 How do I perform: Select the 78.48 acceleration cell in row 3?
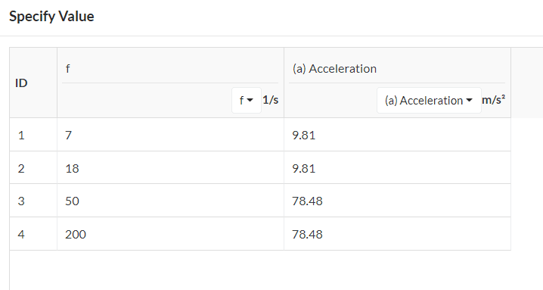pyautogui.click(x=397, y=201)
